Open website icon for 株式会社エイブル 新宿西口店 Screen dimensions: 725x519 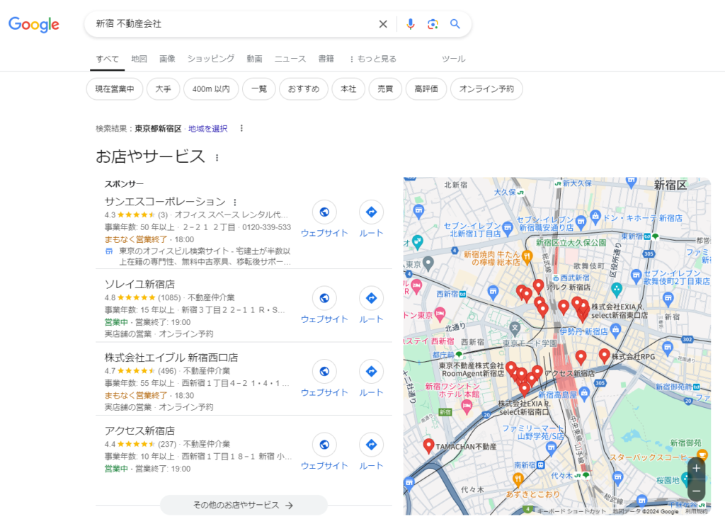click(x=324, y=371)
